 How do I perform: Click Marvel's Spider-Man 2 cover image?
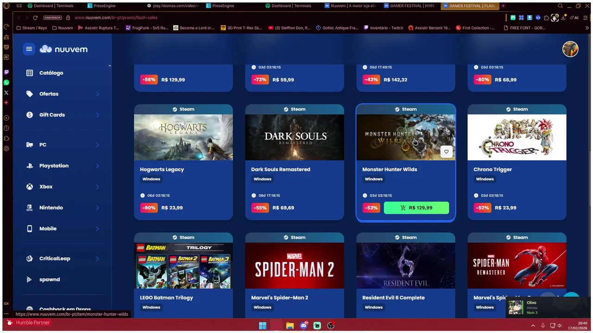[295, 265]
